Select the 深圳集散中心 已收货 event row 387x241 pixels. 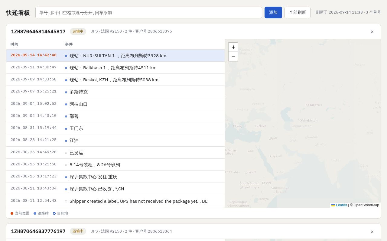click(x=115, y=189)
